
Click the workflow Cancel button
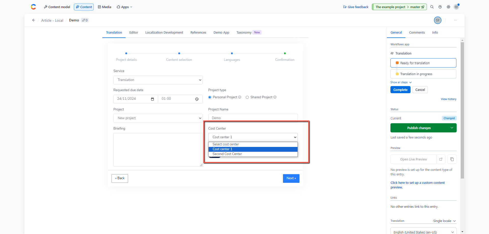(x=420, y=90)
